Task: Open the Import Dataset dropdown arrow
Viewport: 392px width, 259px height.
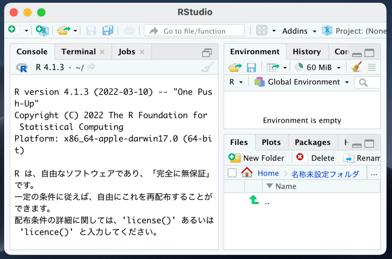Action: [x=285, y=68]
